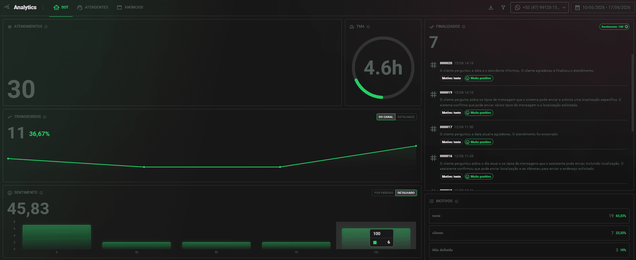Click the info icon next to ATENDIMENTOS
The width and height of the screenshot is (636, 260).
point(46,27)
